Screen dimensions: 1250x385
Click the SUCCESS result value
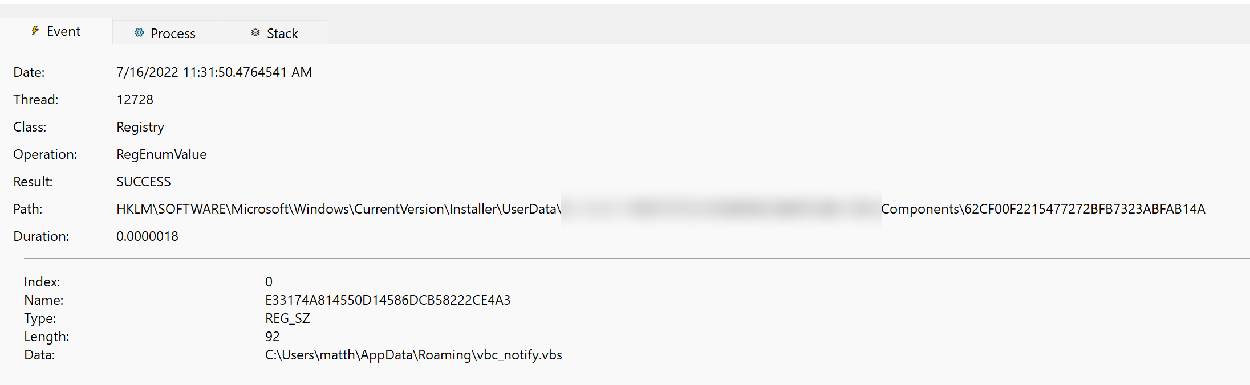(144, 182)
